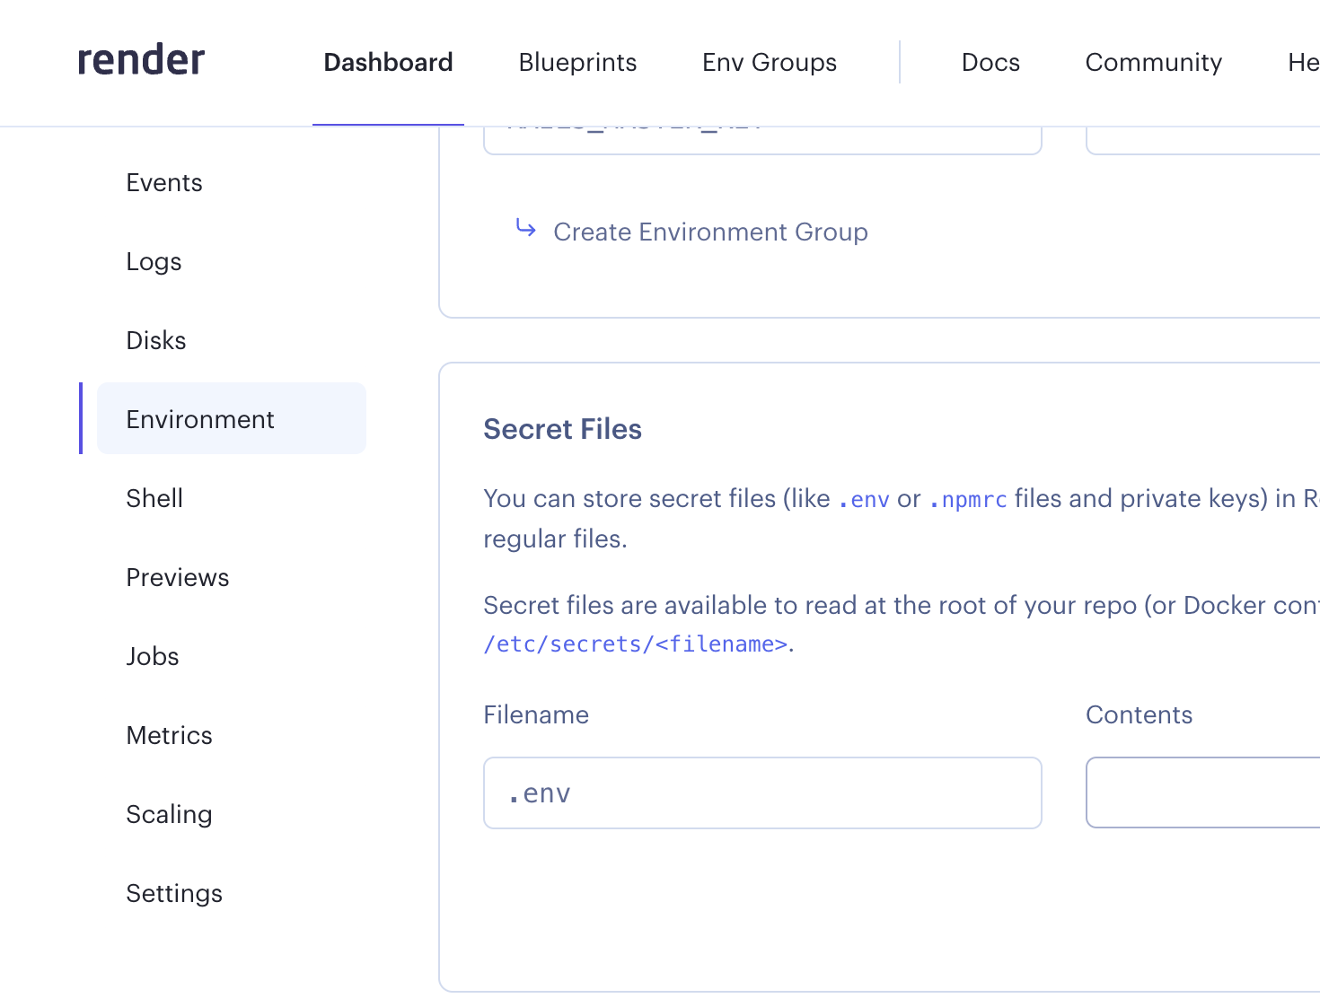Open the Docs link
Screen dimensions: 1320x1007
pos(990,62)
